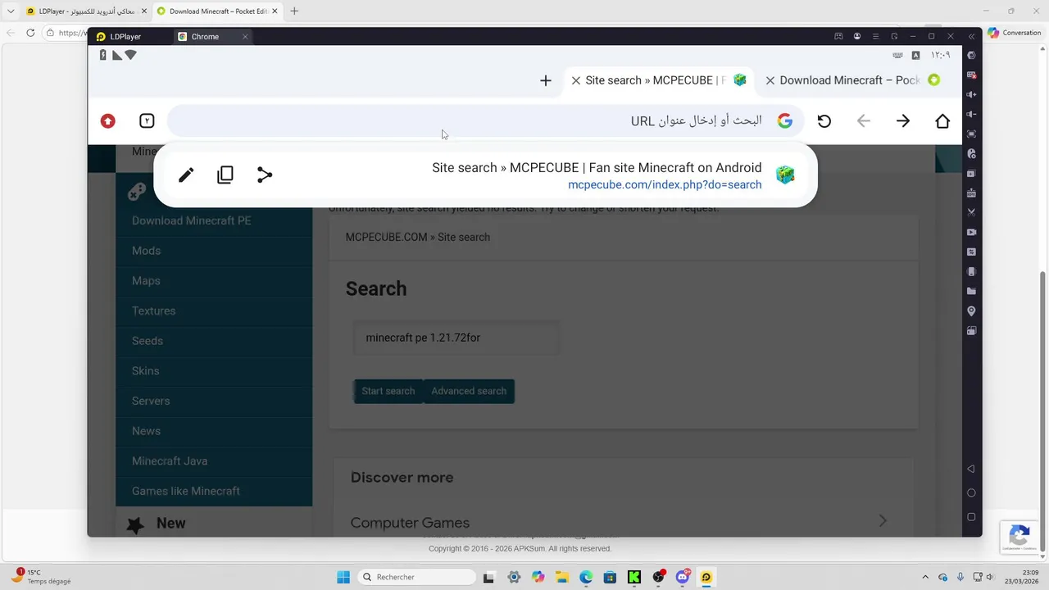The width and height of the screenshot is (1049, 590).
Task: Click the Rechercher taskbar search box
Action: pyautogui.click(x=416, y=577)
